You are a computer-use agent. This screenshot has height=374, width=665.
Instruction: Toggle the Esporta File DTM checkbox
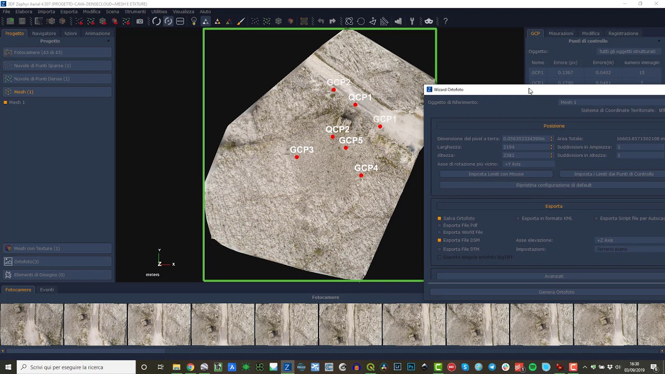[x=440, y=249]
